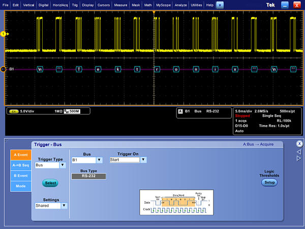The image size is (305, 229).
Task: Open the Mode tab
Action: 21,186
